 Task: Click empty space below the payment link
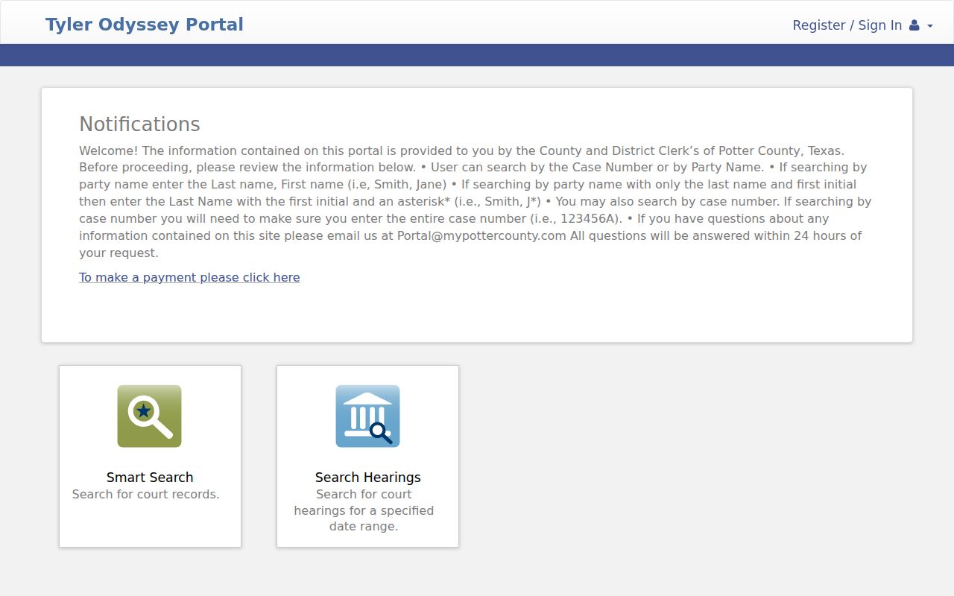point(477,313)
